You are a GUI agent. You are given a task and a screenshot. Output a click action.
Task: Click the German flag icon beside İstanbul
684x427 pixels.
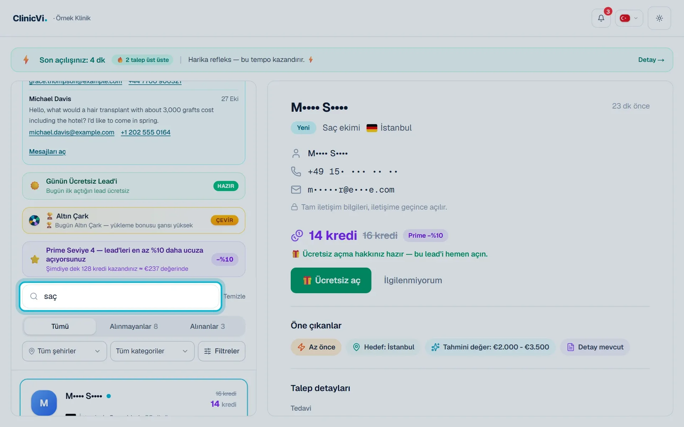click(372, 128)
